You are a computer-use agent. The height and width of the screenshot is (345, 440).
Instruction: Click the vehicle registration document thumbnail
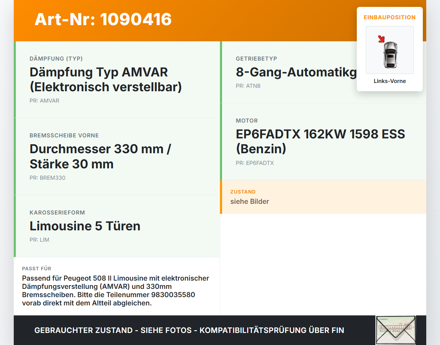[396, 330]
